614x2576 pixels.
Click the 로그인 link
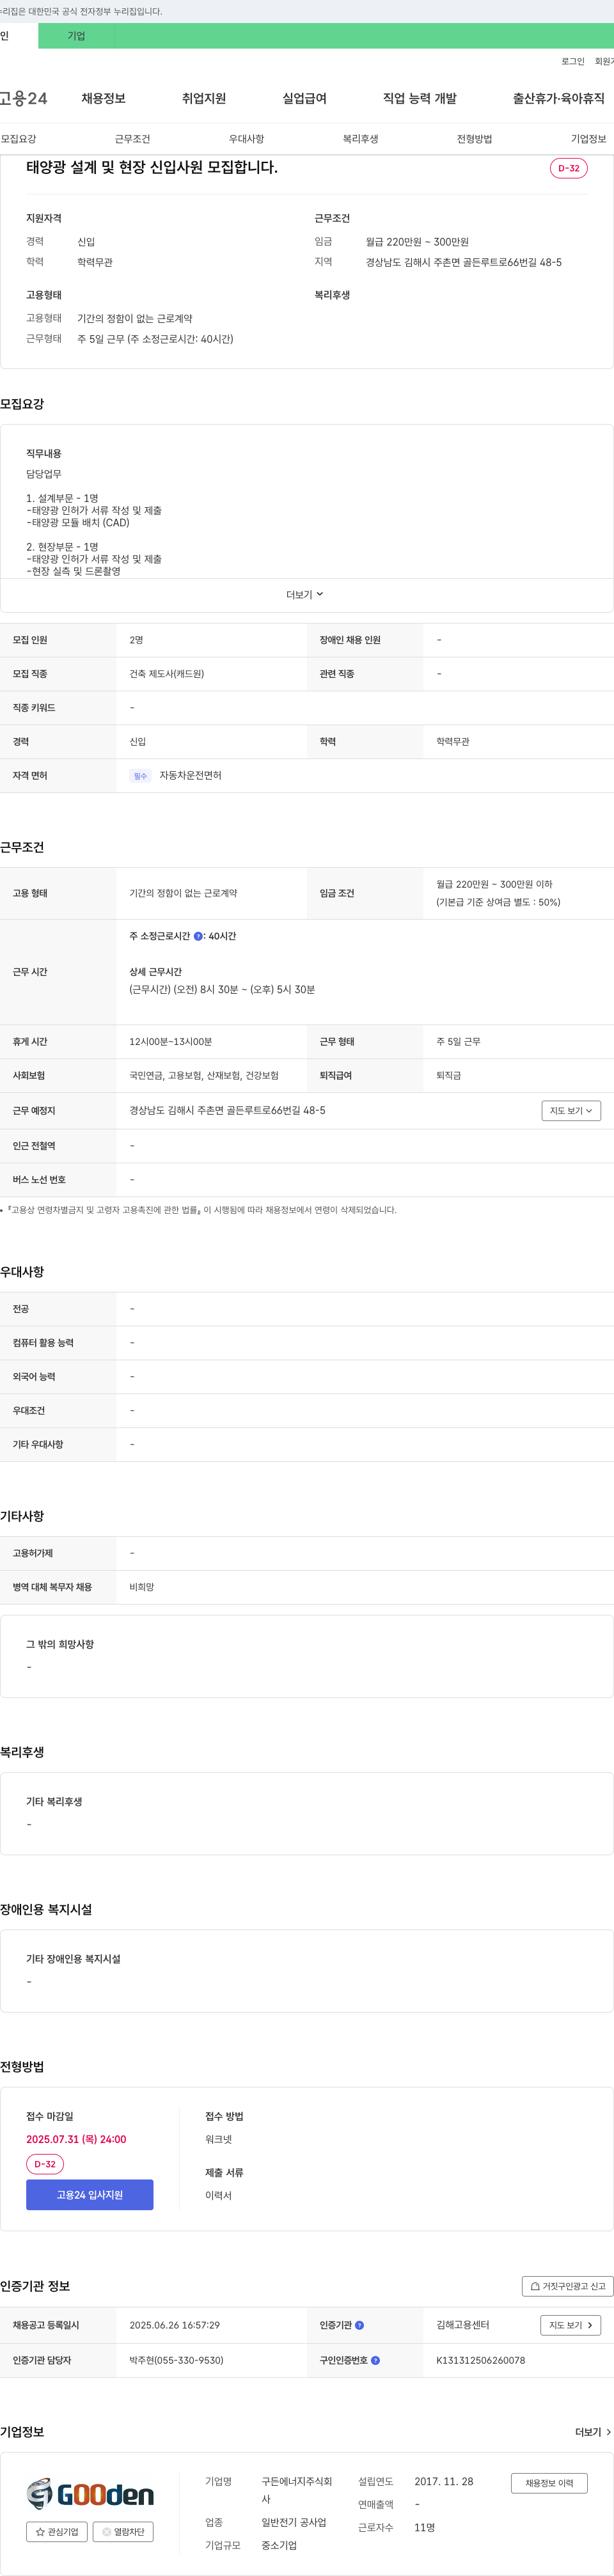573,62
